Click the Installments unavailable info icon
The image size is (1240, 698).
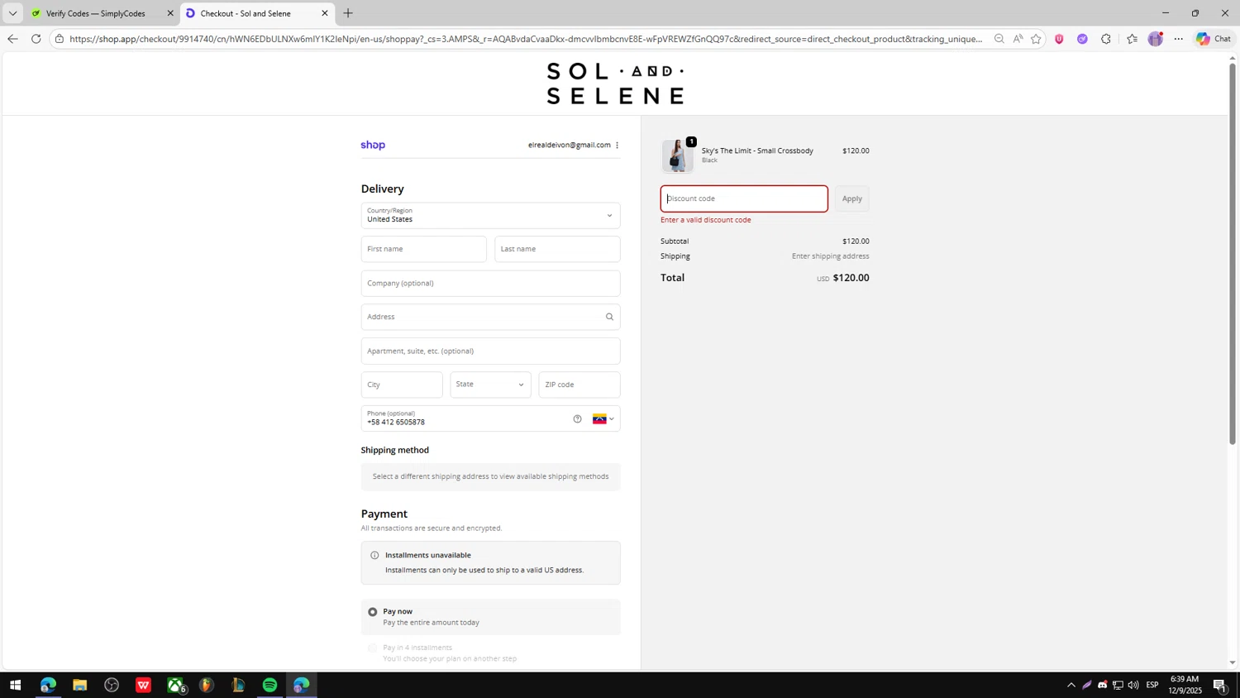(x=374, y=555)
